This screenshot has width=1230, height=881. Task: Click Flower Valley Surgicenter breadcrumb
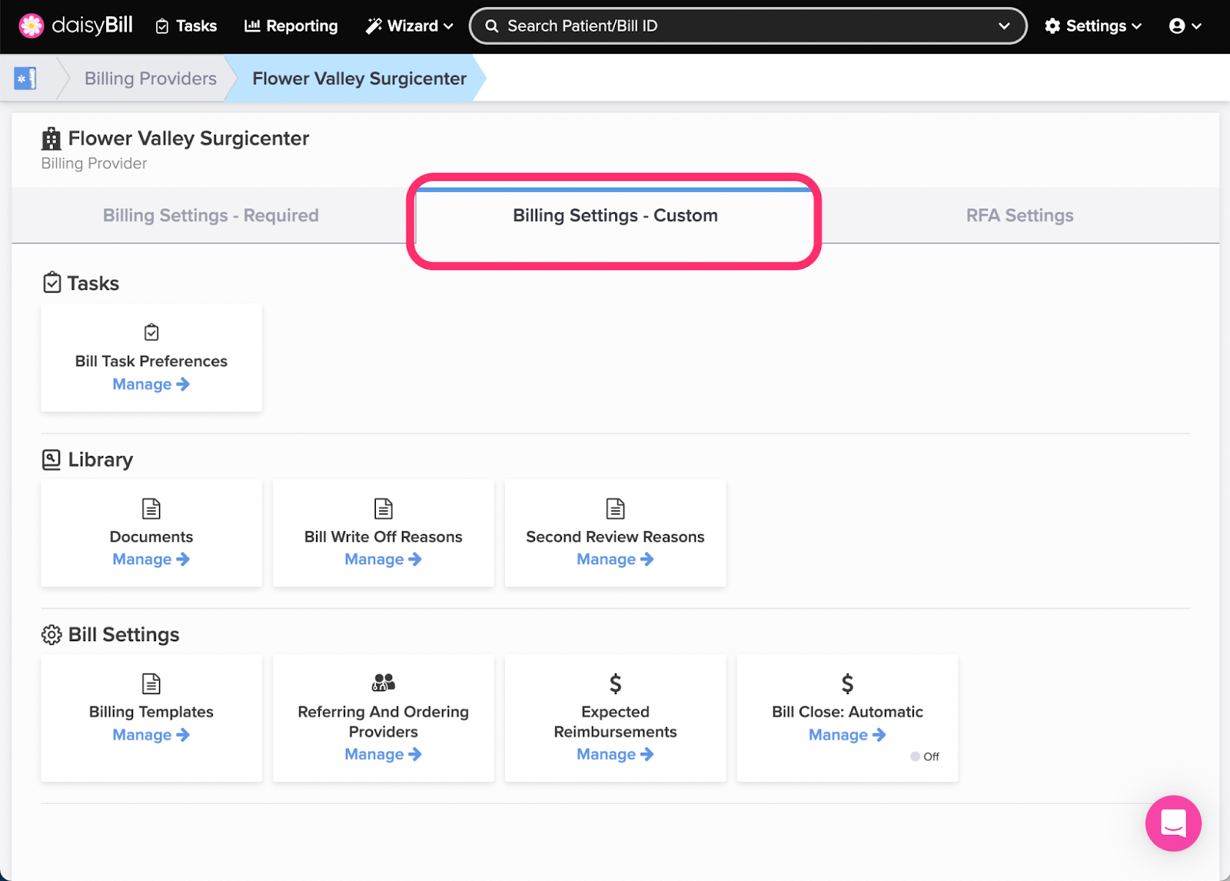click(359, 78)
